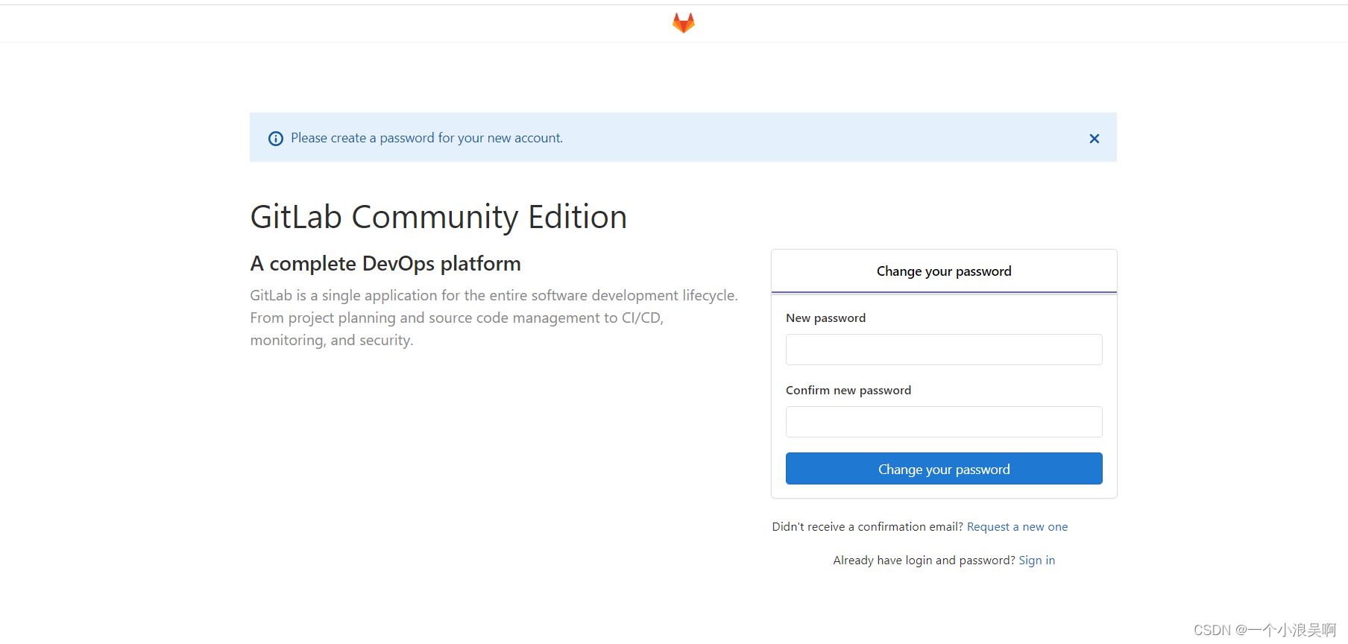The image size is (1348, 644).
Task: Click the New password label
Action: (x=825, y=318)
